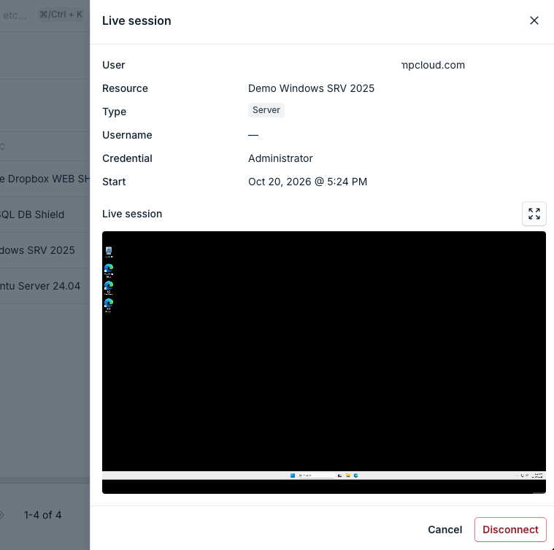The image size is (554, 550).
Task: Click the Task View icon in remote taskbar
Action: [339, 476]
